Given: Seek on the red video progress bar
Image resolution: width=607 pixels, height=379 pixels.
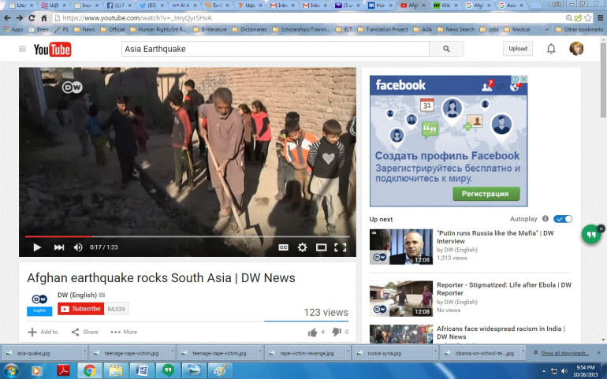Looking at the screenshot, I should pos(58,236).
